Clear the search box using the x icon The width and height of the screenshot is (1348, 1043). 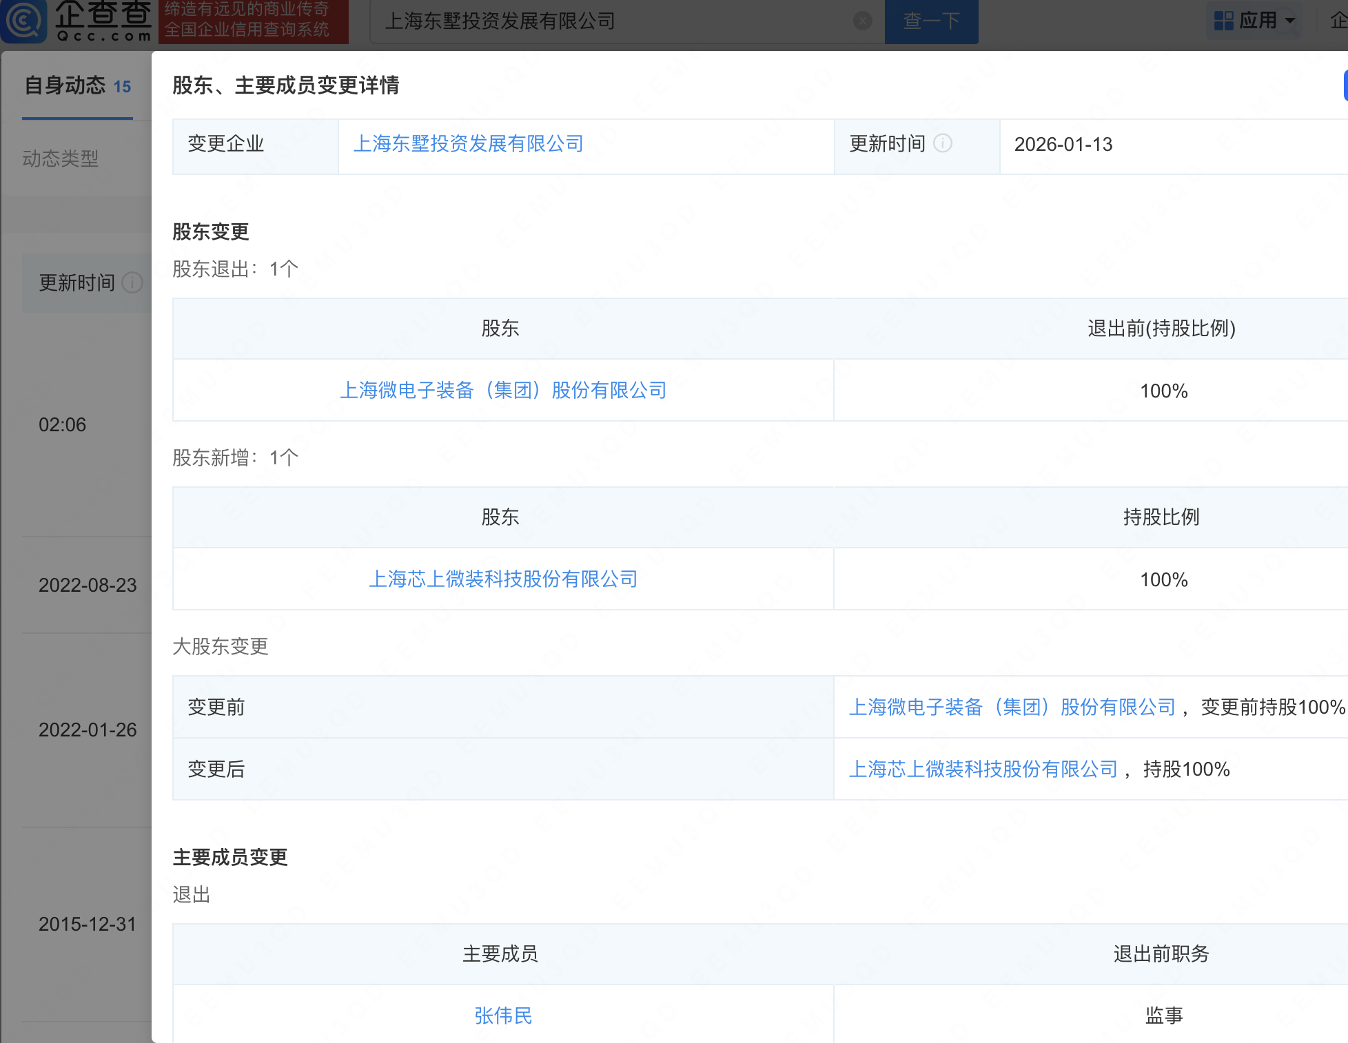tap(862, 21)
